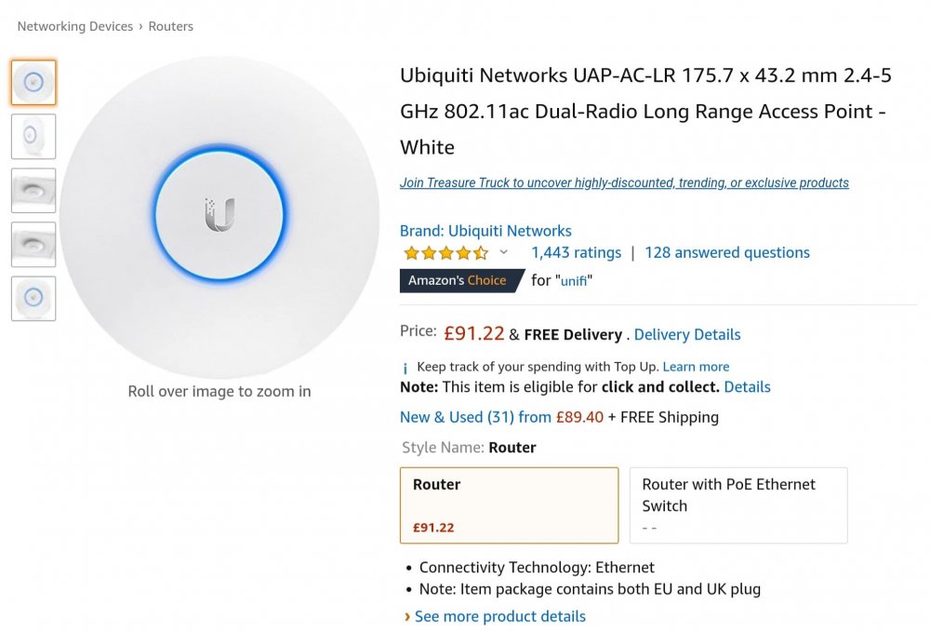Choose the Router style option
This screenshot has width=930, height=632.
click(x=509, y=505)
